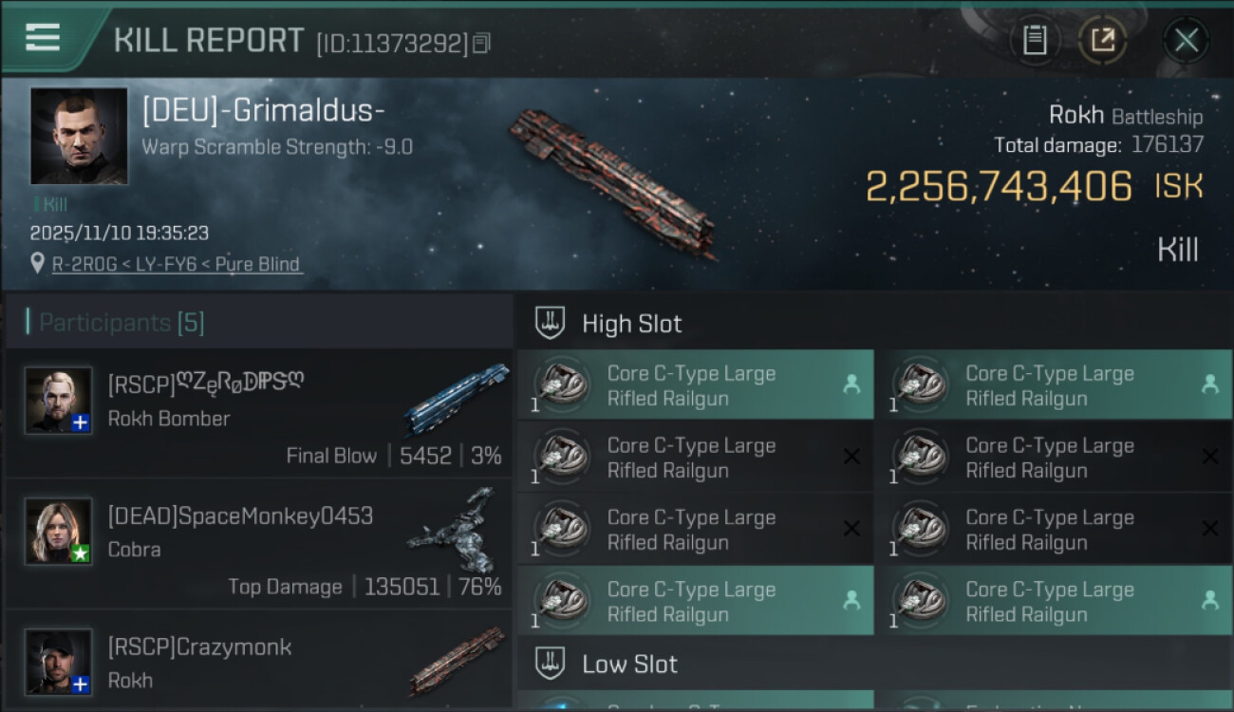
Task: Open the R-2R0G location link
Action: coord(176,264)
